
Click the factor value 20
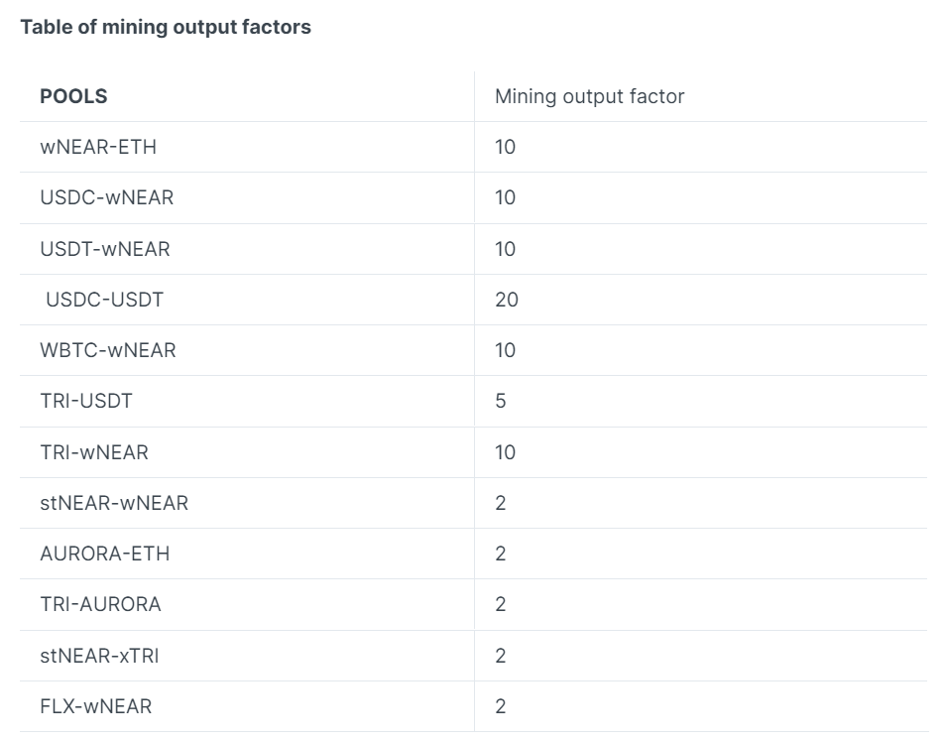(x=506, y=300)
